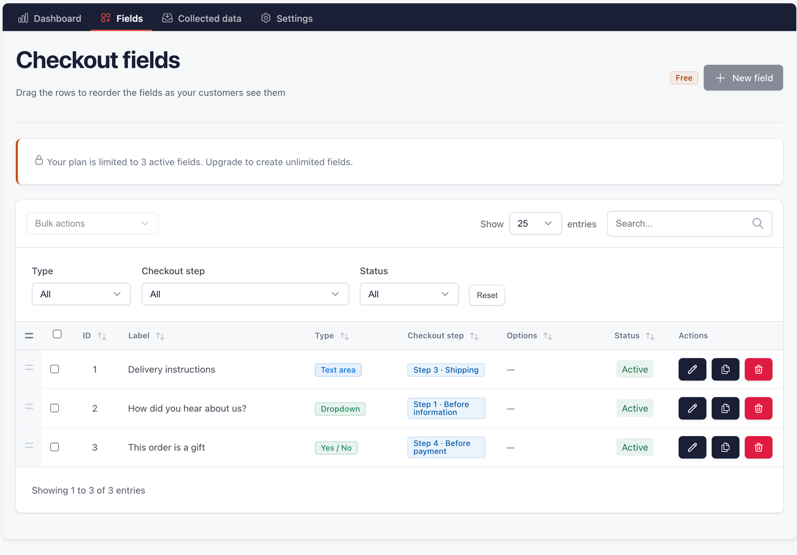Viewport: 797px width, 555px height.
Task: Sort the table by the ID column
Action: 102,336
